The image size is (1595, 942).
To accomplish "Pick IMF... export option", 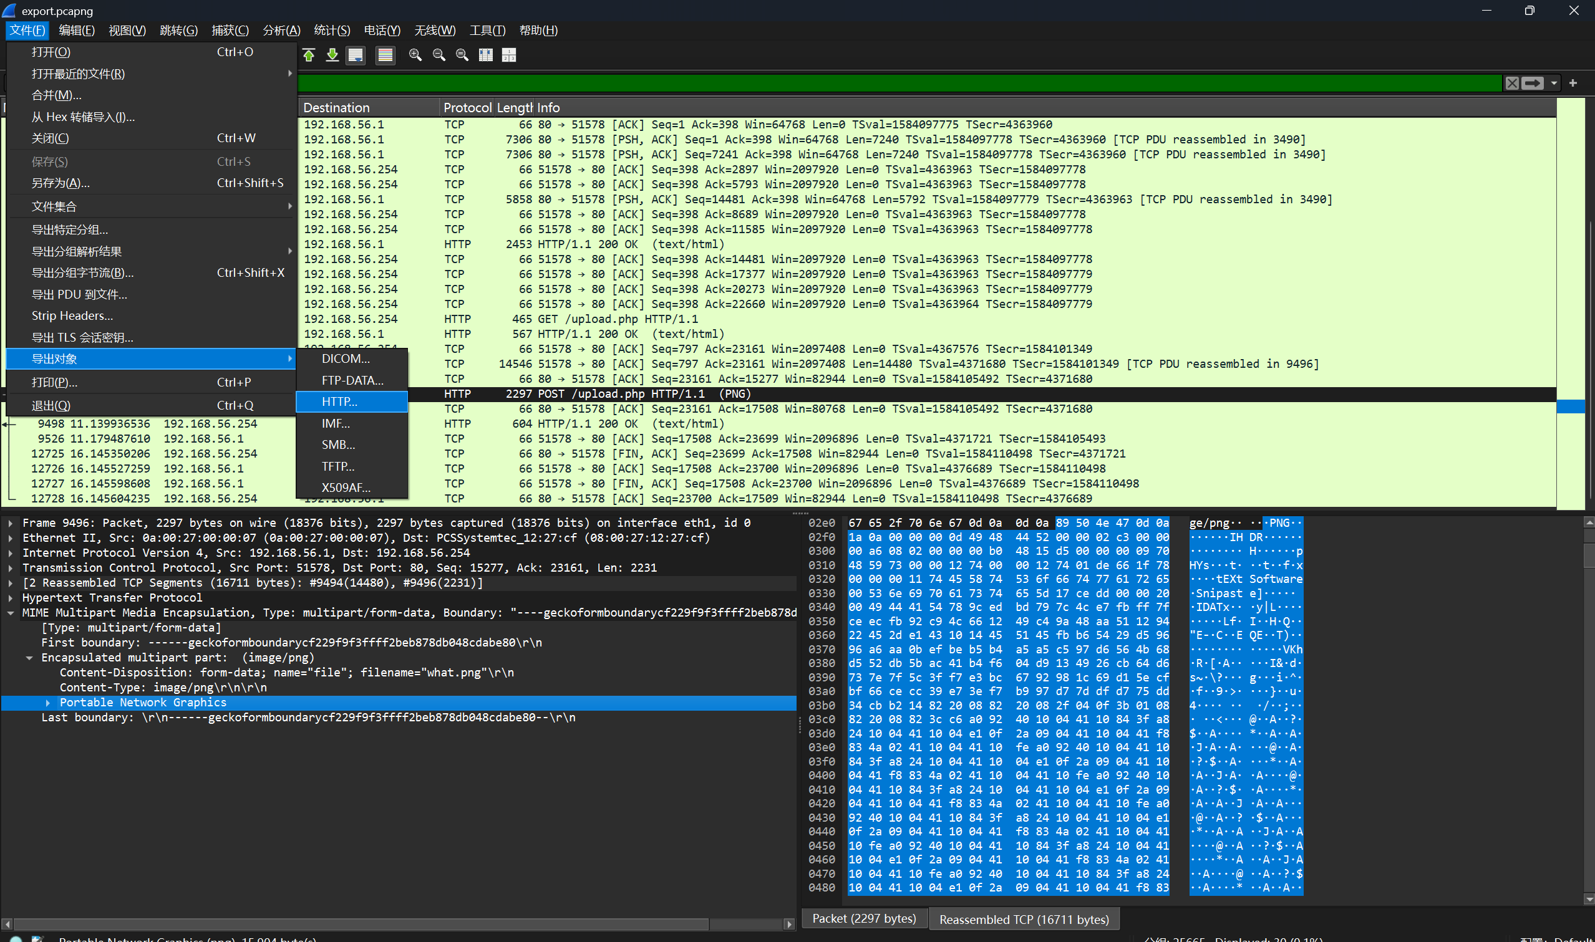I will click(352, 423).
